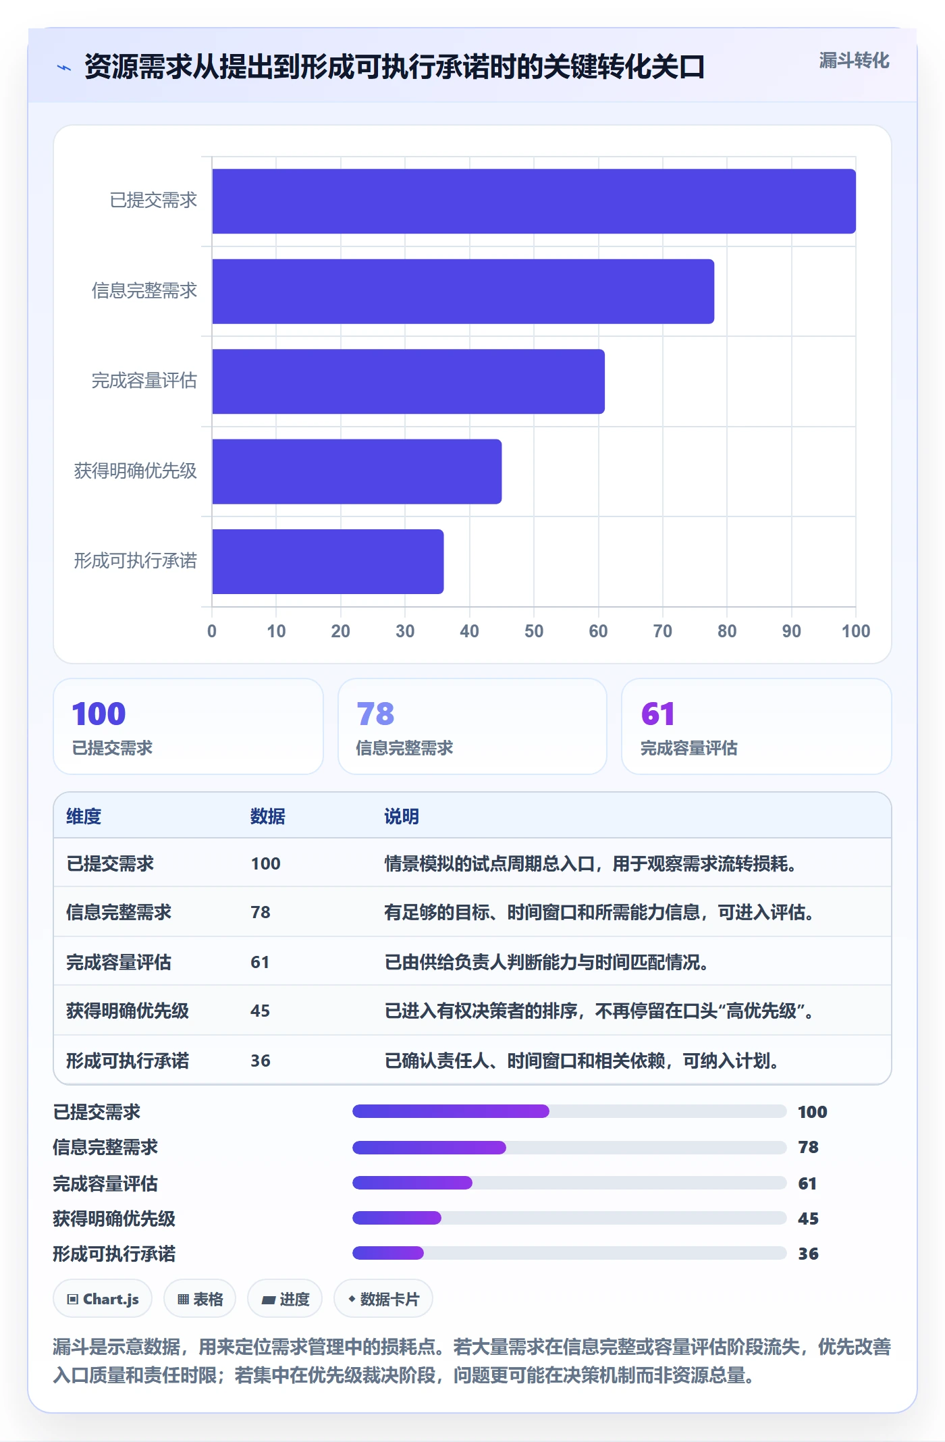Open the stat card showing 78

coord(473,726)
